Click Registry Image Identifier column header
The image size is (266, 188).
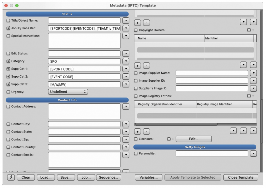tap(224, 104)
